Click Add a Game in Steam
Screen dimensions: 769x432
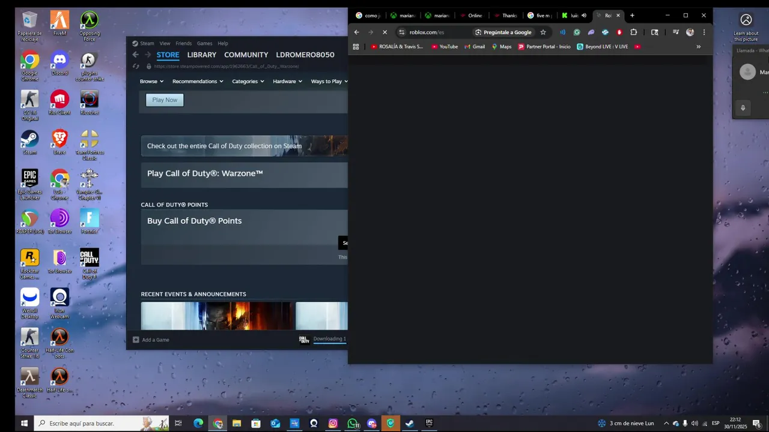pyautogui.click(x=151, y=340)
